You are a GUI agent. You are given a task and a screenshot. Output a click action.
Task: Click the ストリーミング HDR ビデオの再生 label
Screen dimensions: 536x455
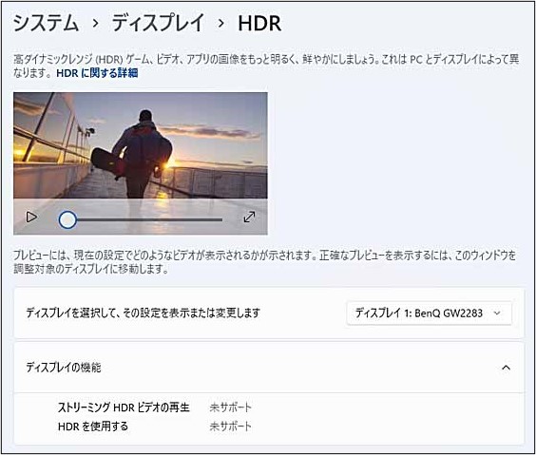pyautogui.click(x=124, y=408)
